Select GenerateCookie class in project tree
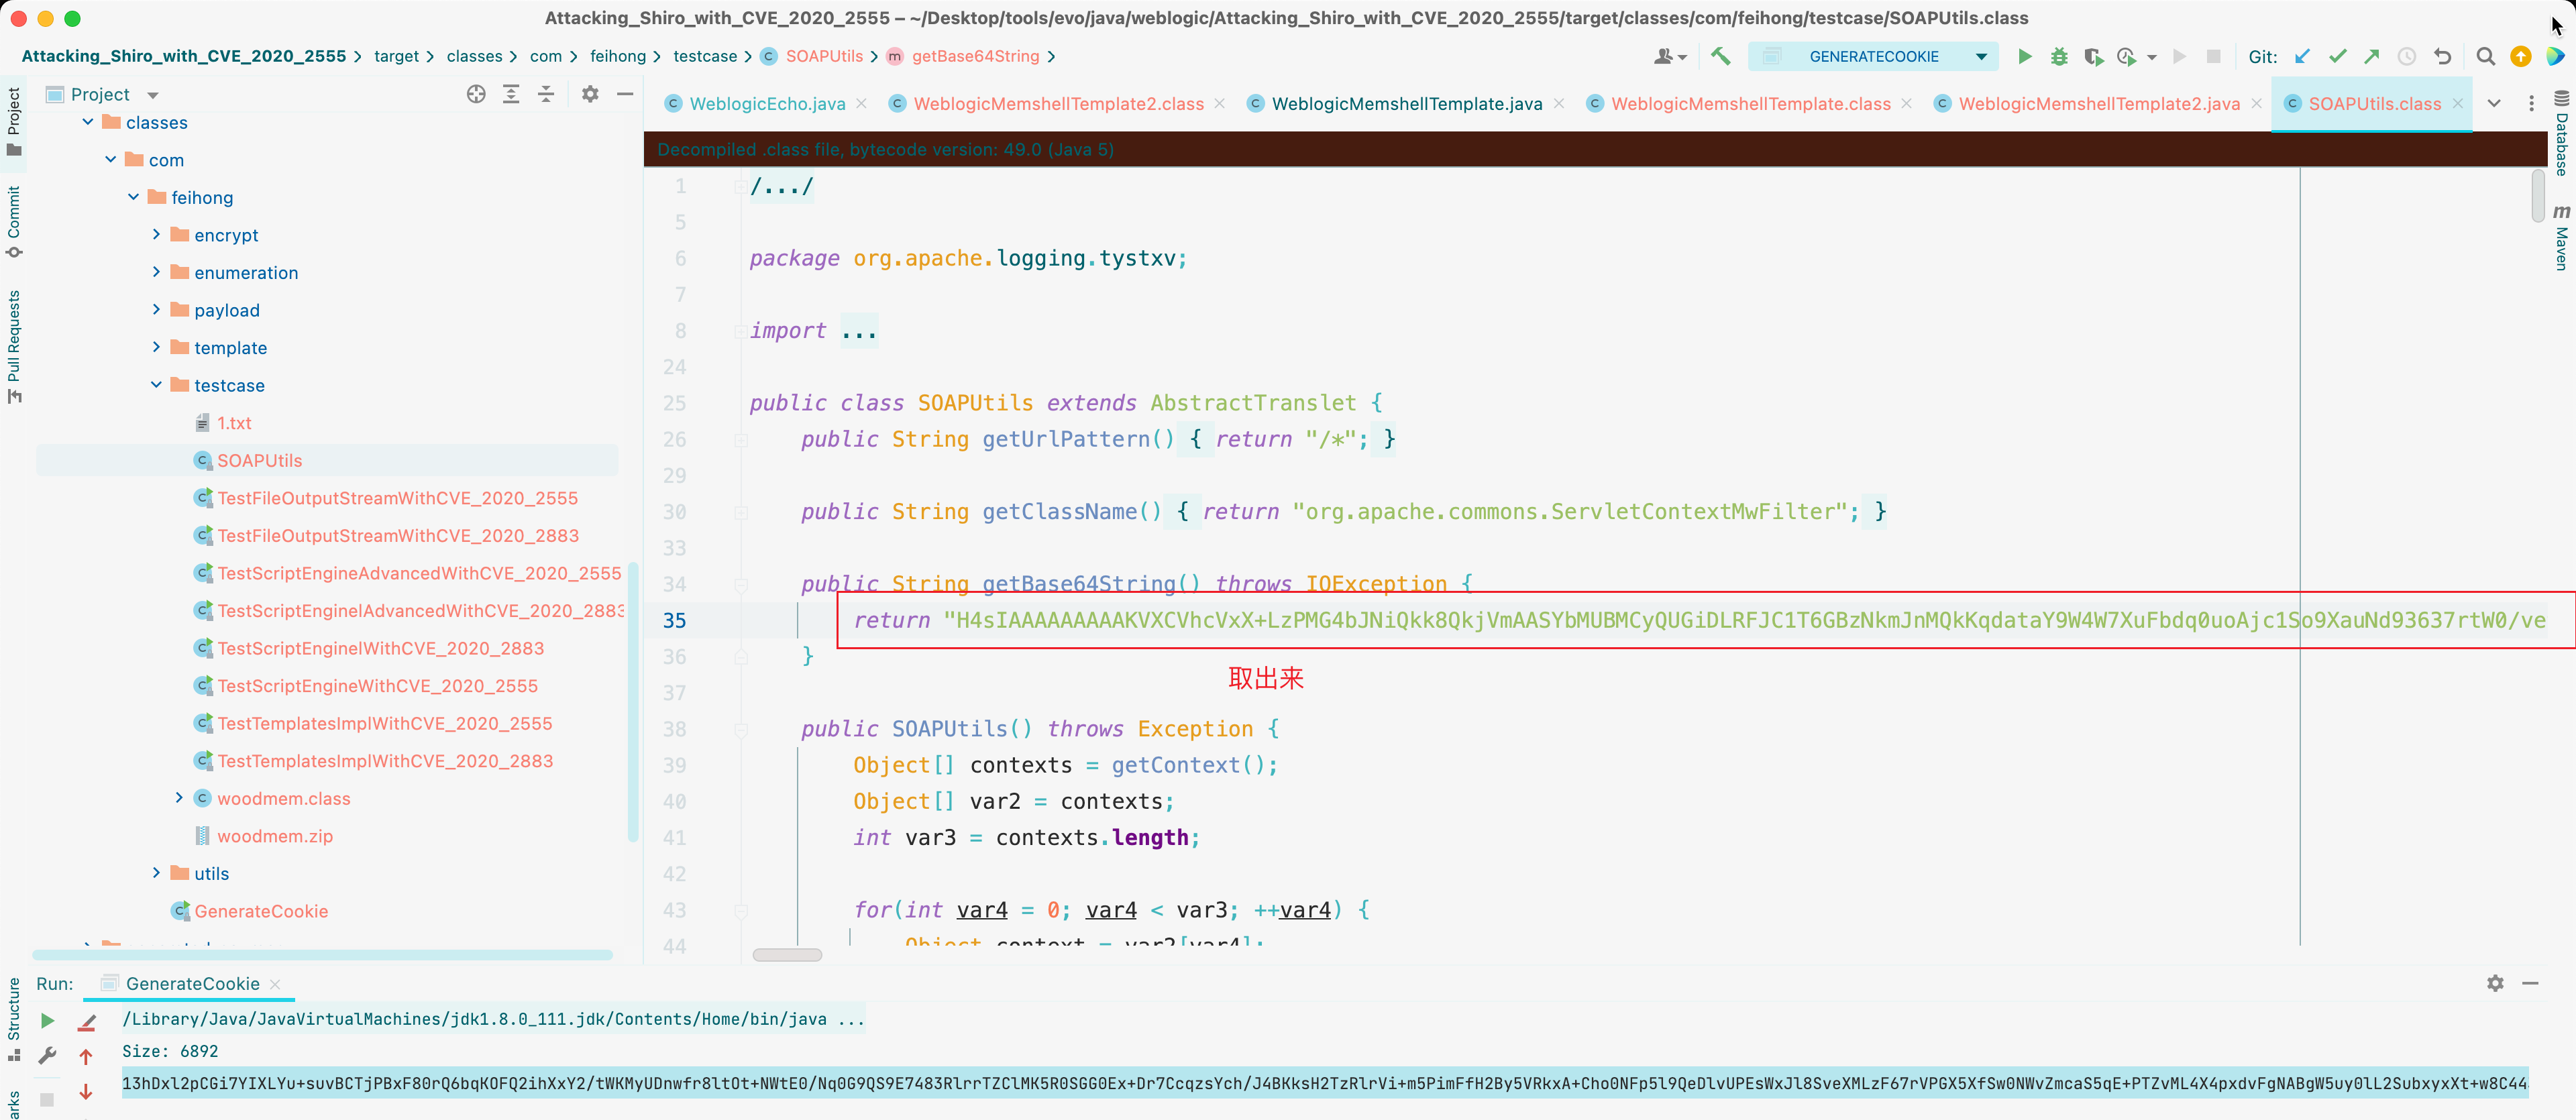This screenshot has width=2576, height=1120. [260, 911]
